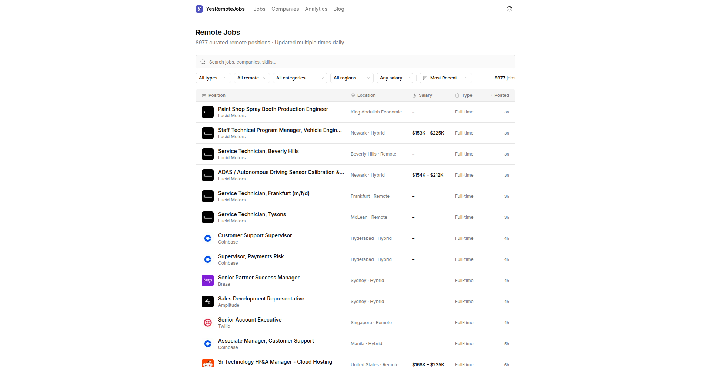This screenshot has height=367, width=711.
Task: Click the Lucid Motors logo beside Paint Shop job
Action: pos(208,112)
